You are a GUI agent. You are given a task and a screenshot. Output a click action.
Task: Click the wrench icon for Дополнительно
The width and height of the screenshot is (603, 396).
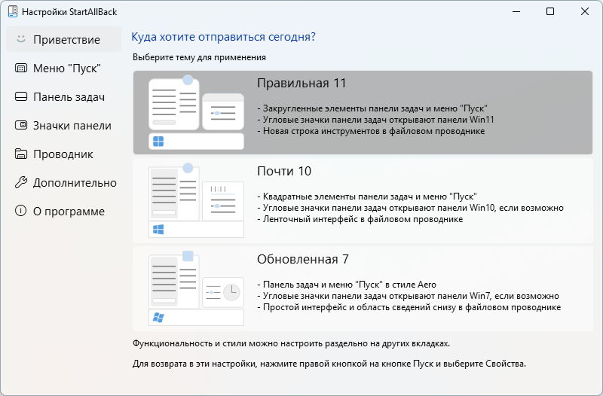coord(21,182)
